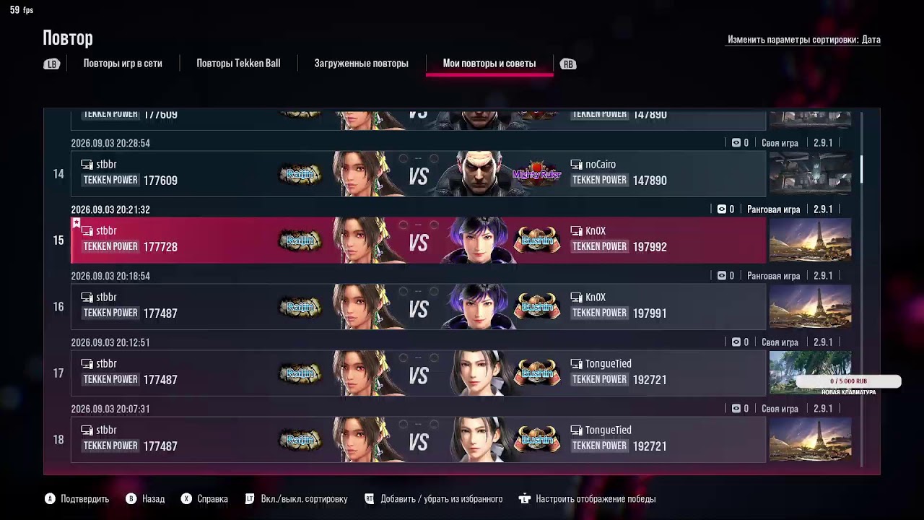The image size is (924, 520).
Task: Select the Повторы Tekken Ball tab
Action: 238,64
